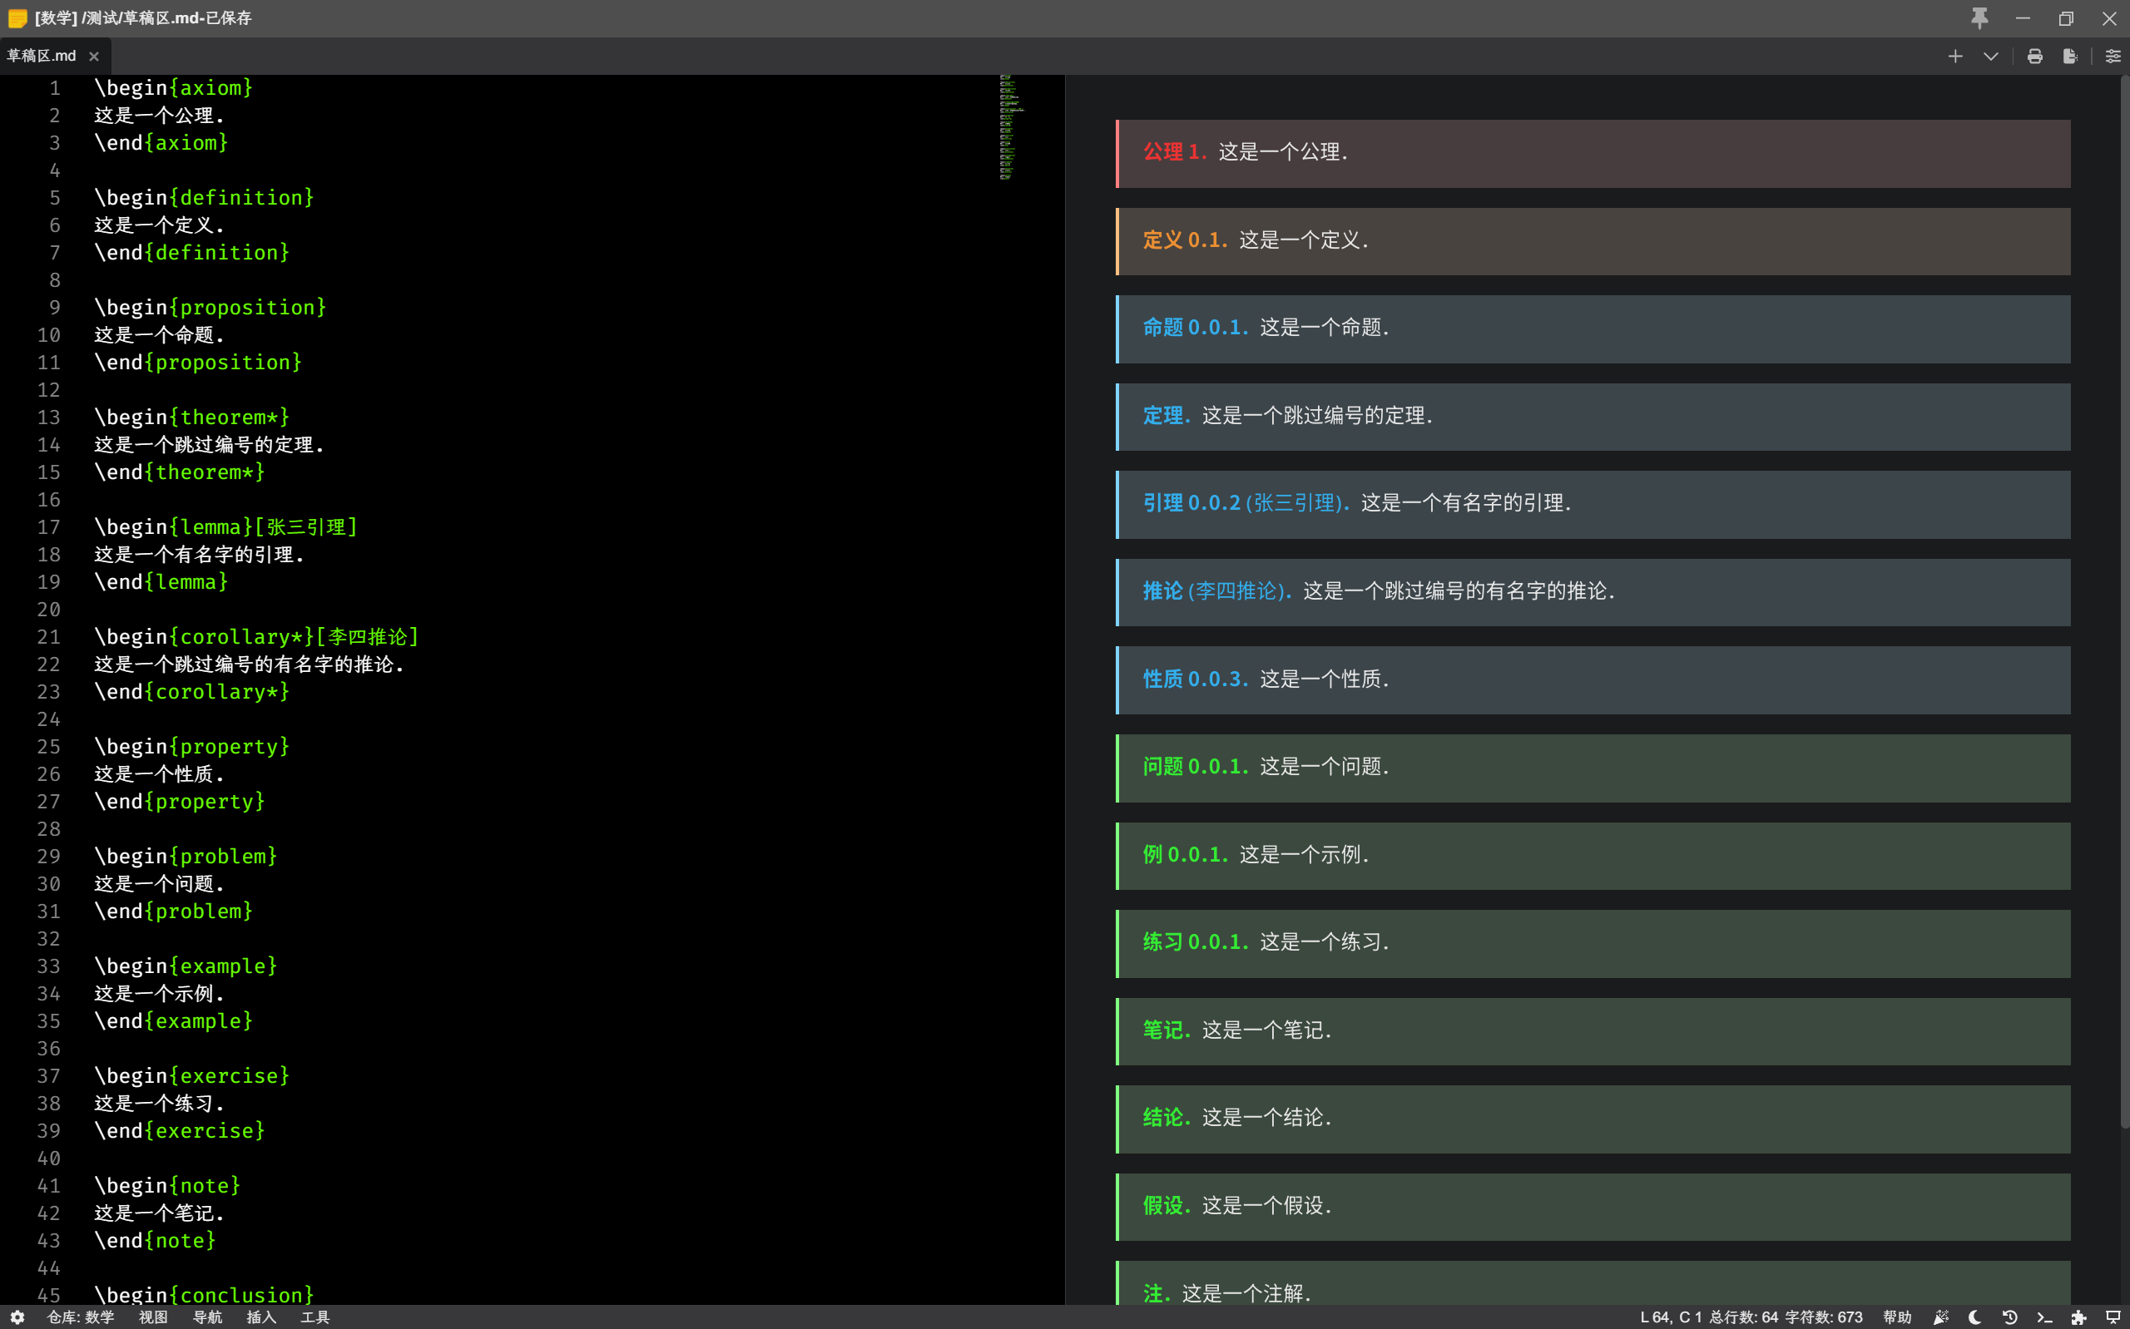Open document history clock icon
The image size is (2130, 1329).
point(2009,1317)
